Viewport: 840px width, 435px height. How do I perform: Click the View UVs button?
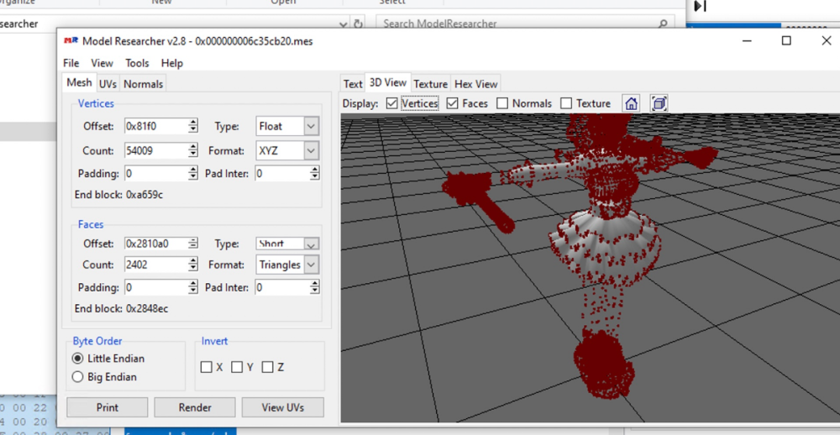click(283, 407)
